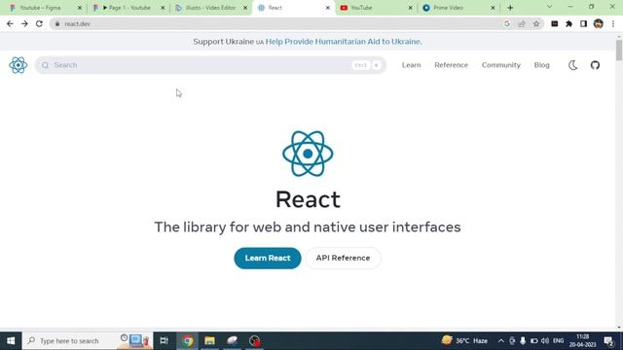The image size is (623, 350).
Task: Open the tab search dropdown arrow
Action: tap(549, 7)
